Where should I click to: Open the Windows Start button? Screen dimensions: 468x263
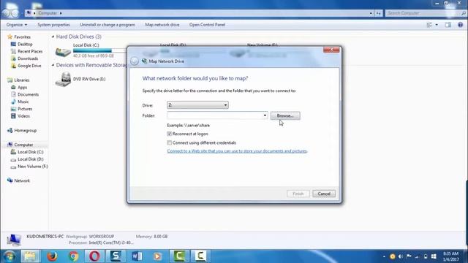tap(10, 256)
